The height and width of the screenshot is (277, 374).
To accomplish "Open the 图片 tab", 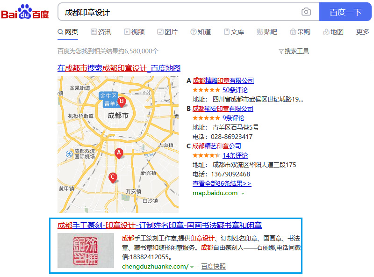I will click(x=167, y=32).
